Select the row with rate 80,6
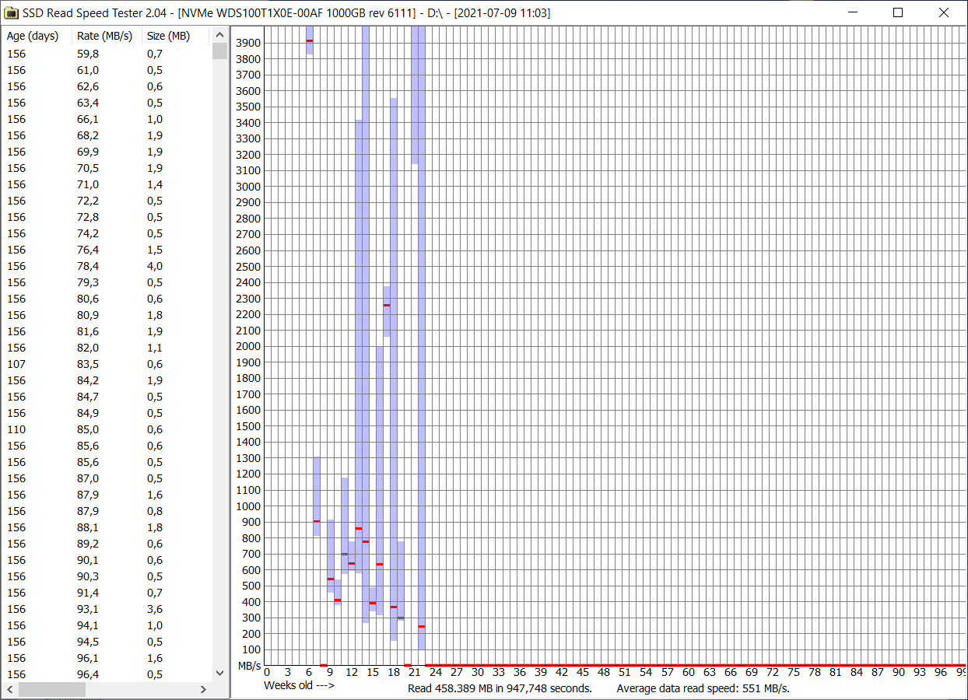 coord(107,299)
